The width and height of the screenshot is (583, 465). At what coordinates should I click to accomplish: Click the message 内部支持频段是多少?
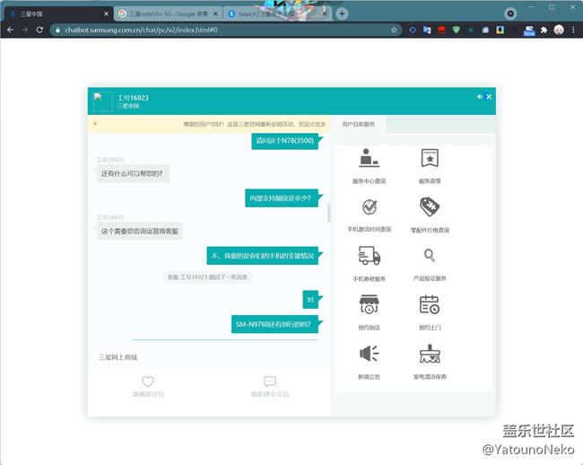(x=282, y=197)
